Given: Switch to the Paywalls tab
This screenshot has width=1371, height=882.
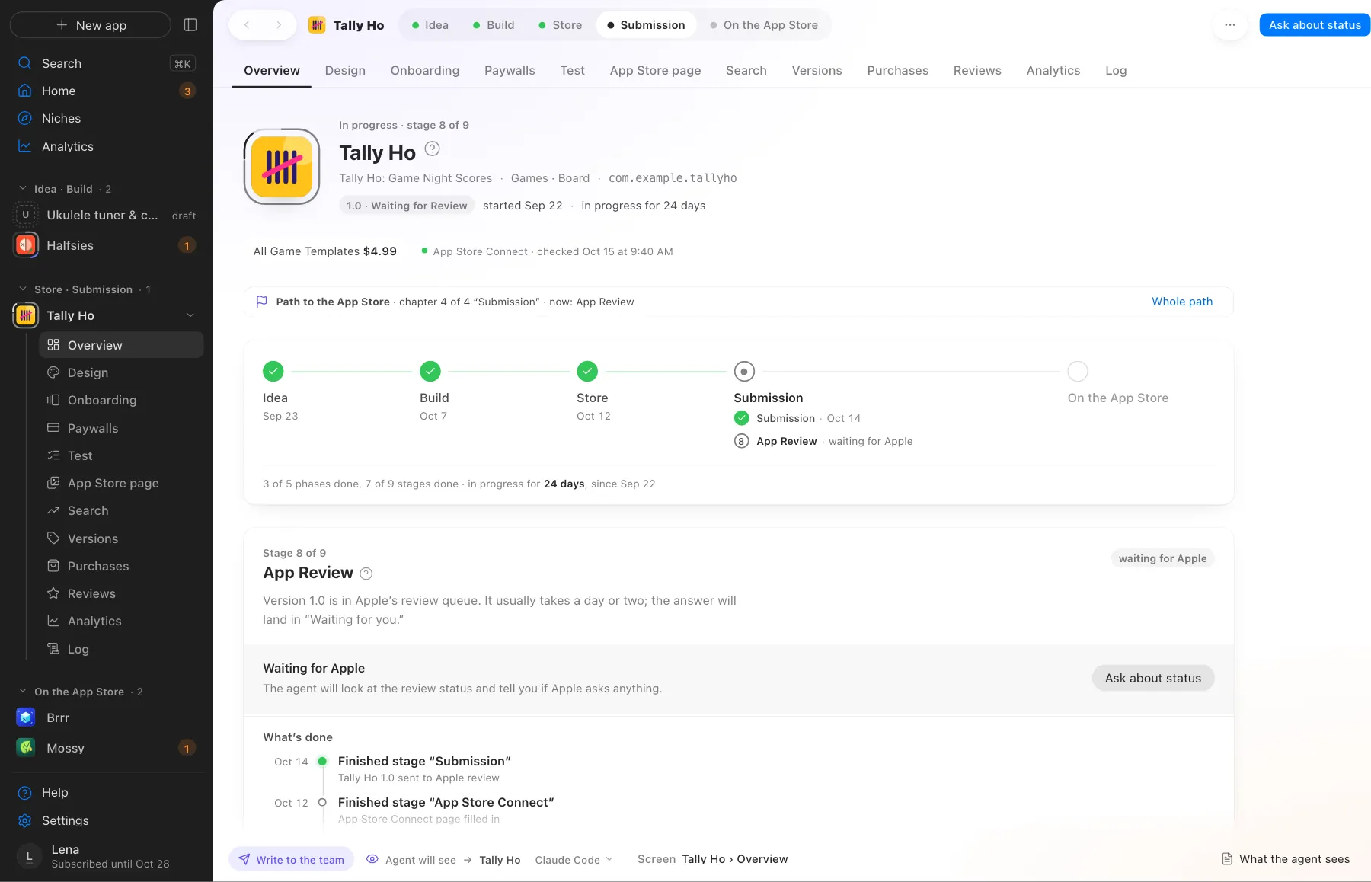Looking at the screenshot, I should 510,71.
